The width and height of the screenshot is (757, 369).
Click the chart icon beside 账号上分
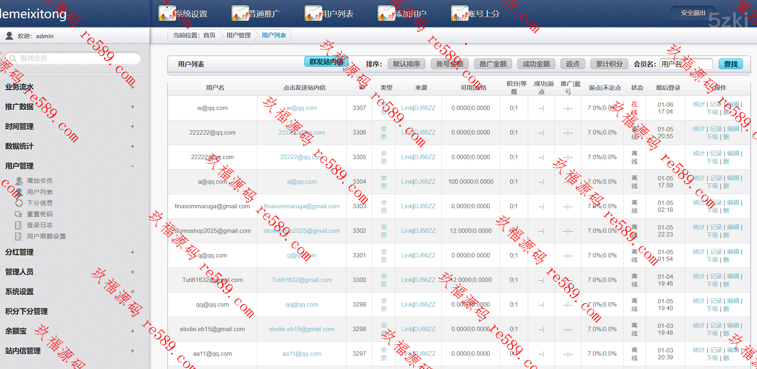coord(459,13)
